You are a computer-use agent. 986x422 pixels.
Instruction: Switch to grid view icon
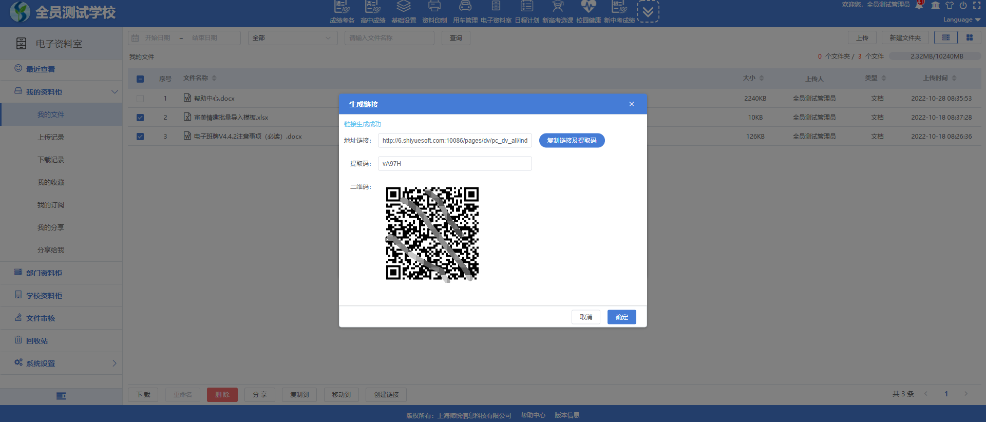pyautogui.click(x=970, y=37)
